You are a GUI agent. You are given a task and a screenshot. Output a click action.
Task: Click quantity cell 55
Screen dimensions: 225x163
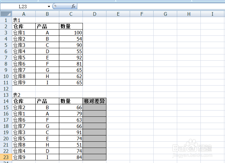[71, 51]
